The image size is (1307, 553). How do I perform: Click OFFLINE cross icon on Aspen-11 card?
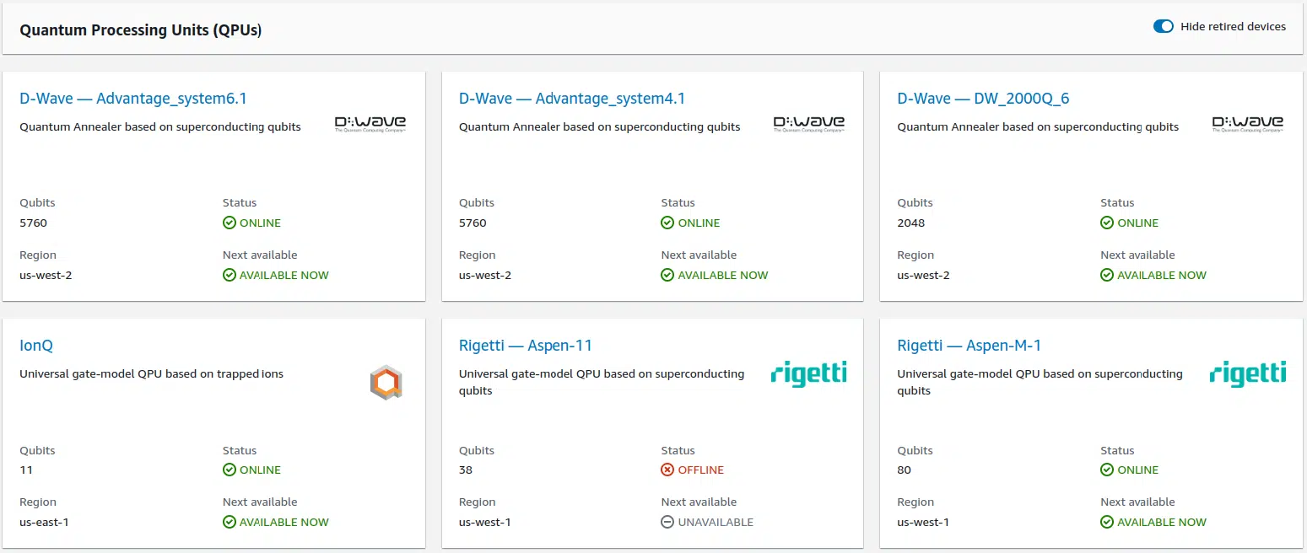tap(667, 470)
